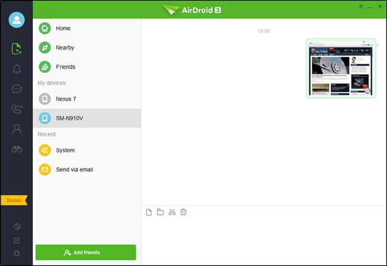Close the AirDroid window
This screenshot has width=387, height=266.
coord(380,7)
